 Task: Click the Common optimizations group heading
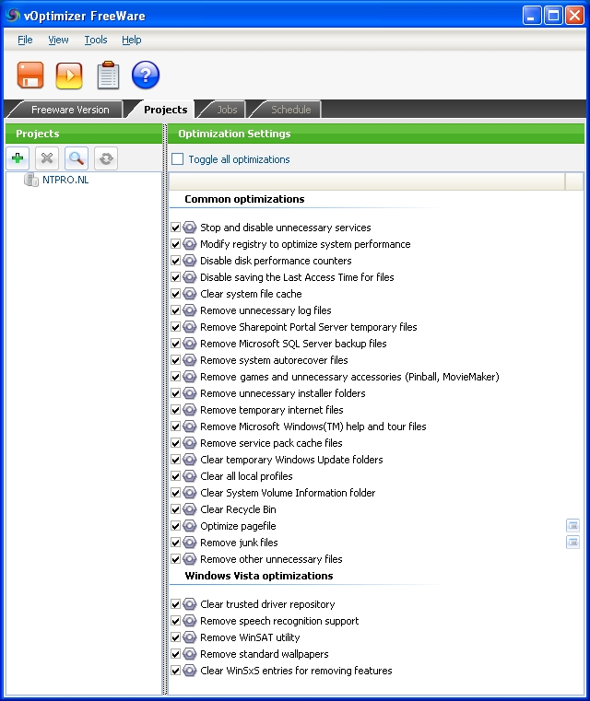[244, 199]
